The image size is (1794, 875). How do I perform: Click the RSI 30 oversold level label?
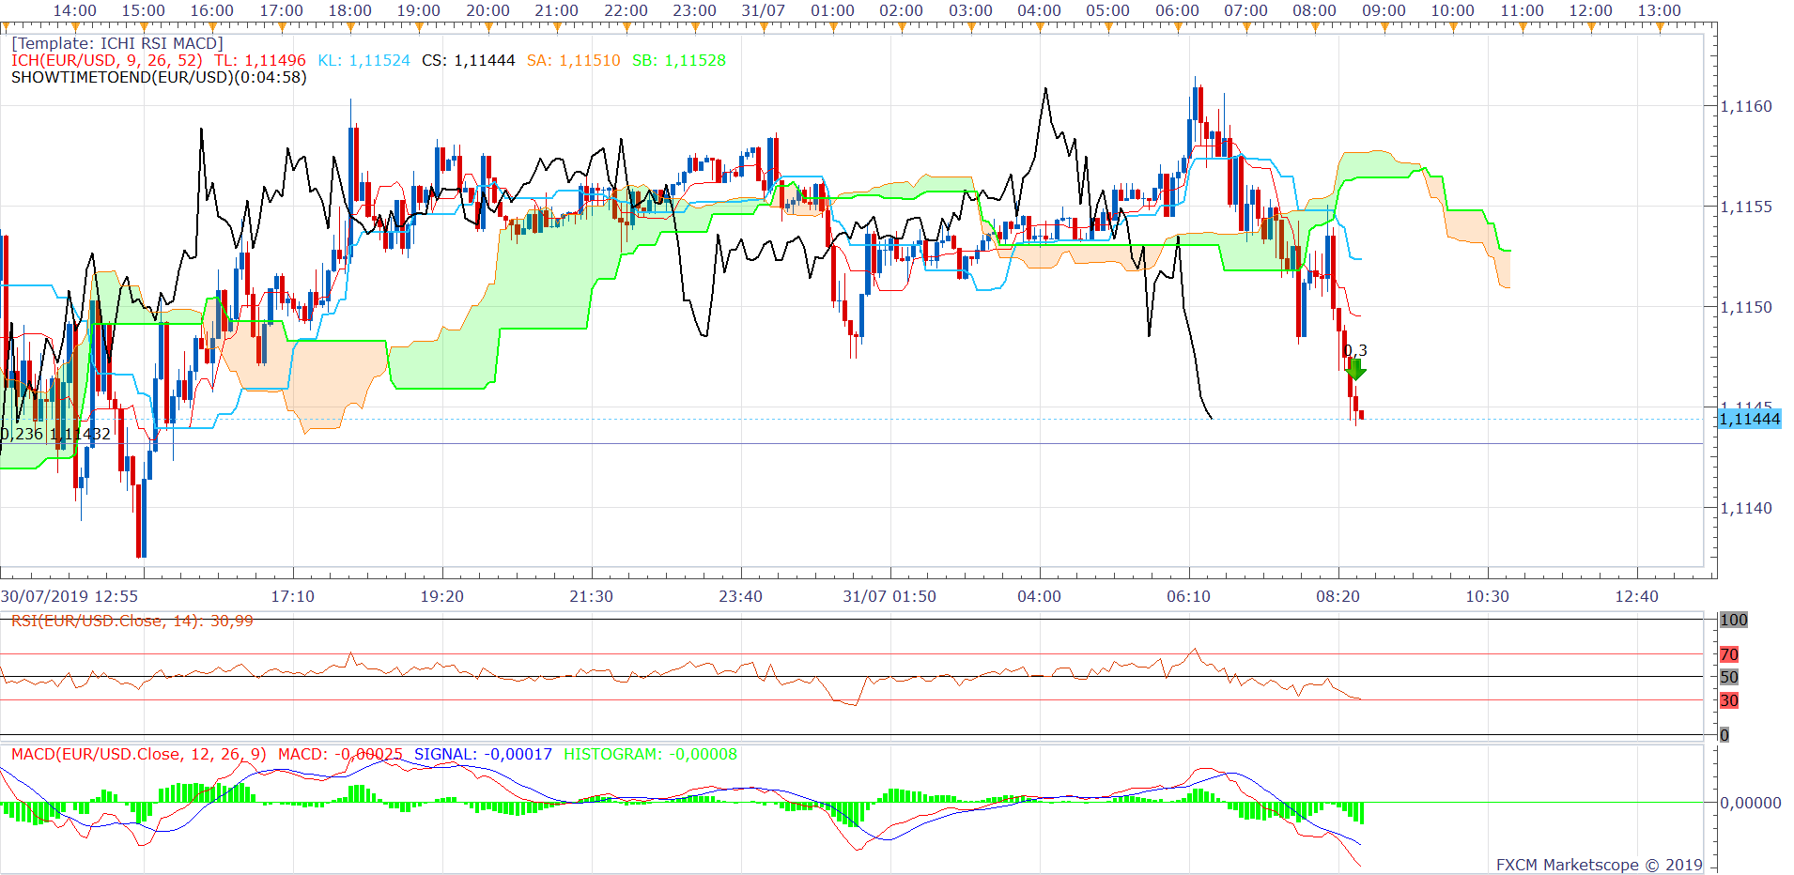point(1729,700)
